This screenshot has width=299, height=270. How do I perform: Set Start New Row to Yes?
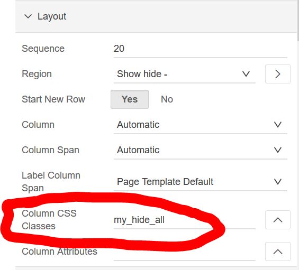click(130, 99)
